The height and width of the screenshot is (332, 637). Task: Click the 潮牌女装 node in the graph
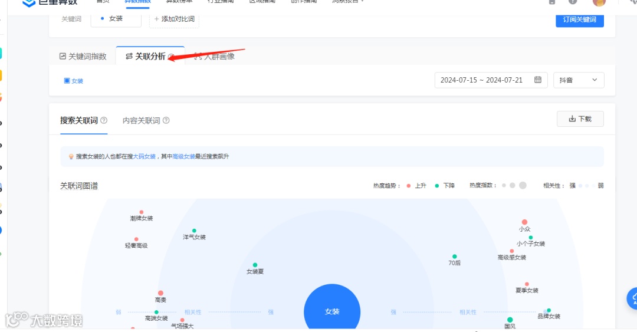142,212
